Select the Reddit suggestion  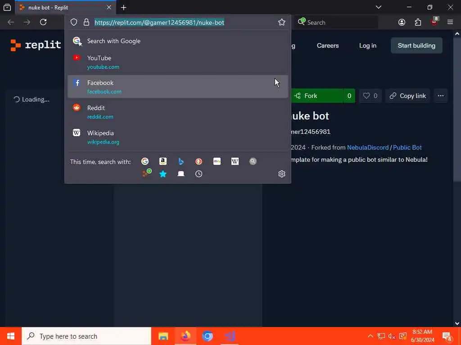(177, 112)
